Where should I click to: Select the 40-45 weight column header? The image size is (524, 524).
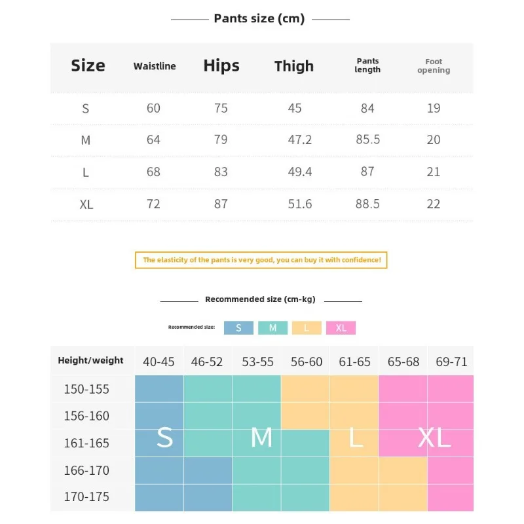click(x=159, y=362)
